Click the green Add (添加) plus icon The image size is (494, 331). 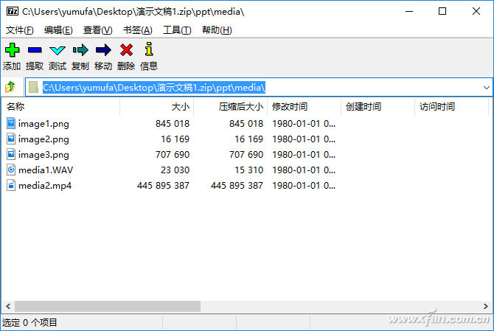[x=12, y=50]
